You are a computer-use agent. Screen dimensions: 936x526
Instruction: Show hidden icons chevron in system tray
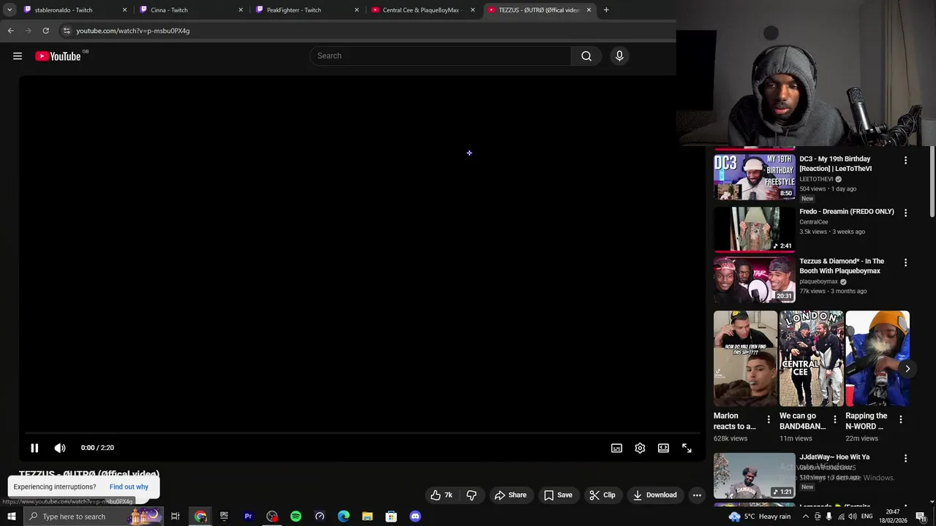coord(805,517)
